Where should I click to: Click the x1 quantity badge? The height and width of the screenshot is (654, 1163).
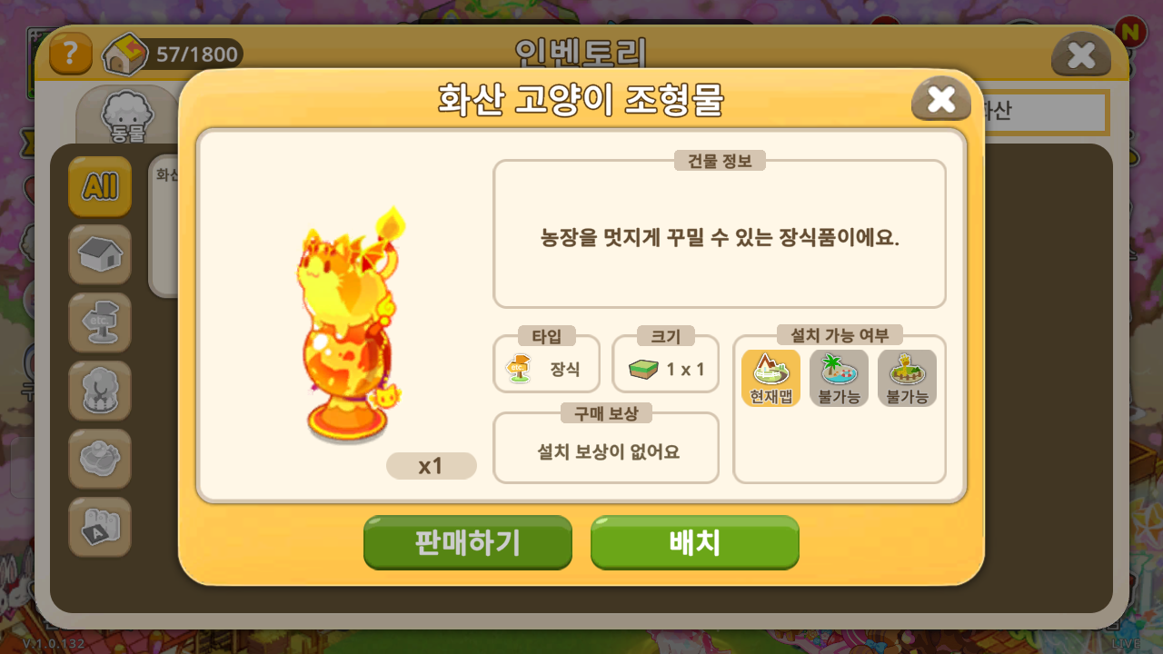(432, 466)
